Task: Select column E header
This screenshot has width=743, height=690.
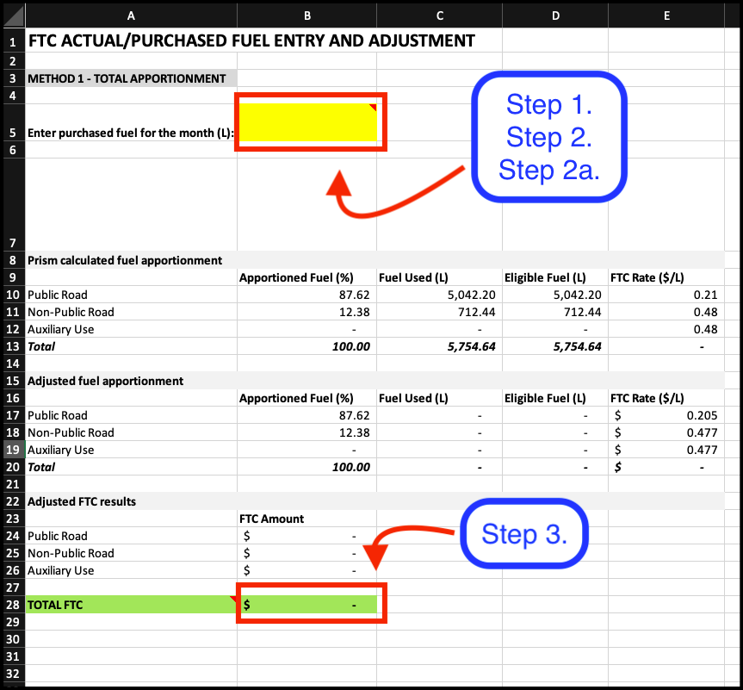Action: tap(666, 15)
